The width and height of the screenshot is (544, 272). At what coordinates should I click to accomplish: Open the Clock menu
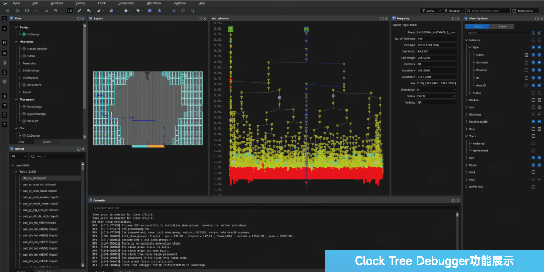[x=102, y=3]
